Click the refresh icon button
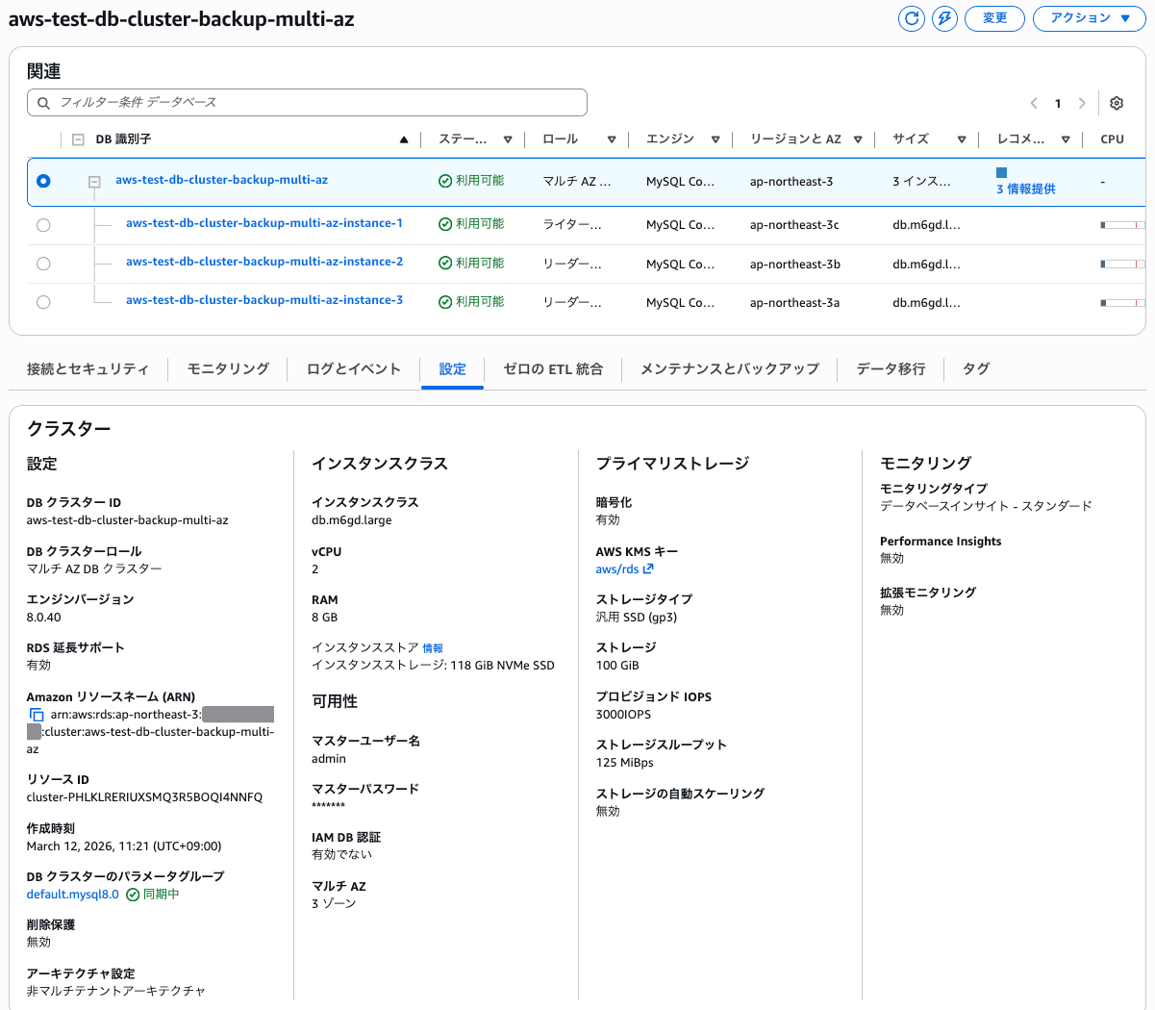 coord(912,18)
